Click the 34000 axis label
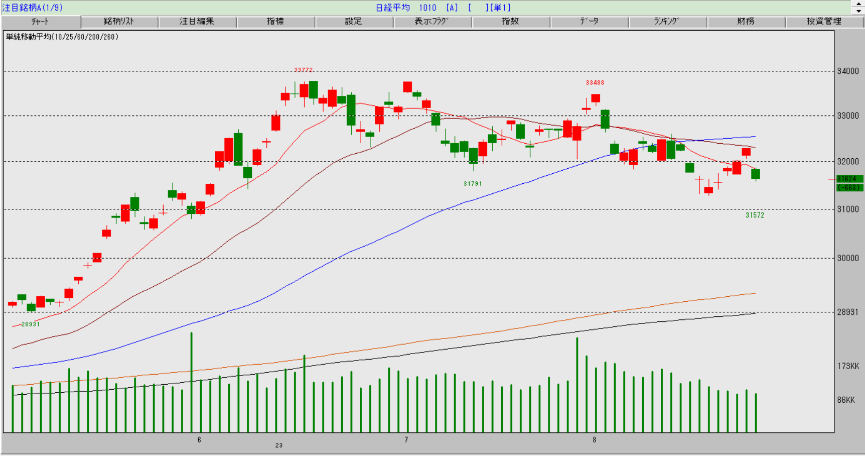Image resolution: width=865 pixels, height=456 pixels. [x=848, y=71]
